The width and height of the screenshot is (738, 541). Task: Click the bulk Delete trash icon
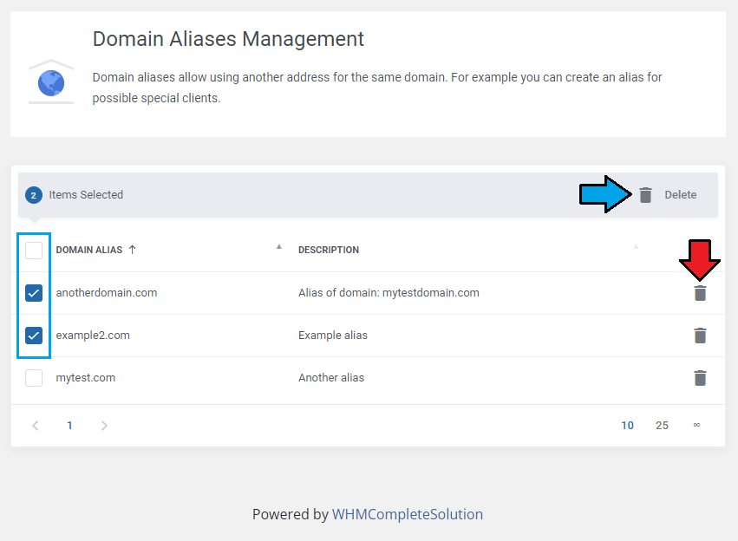point(645,195)
